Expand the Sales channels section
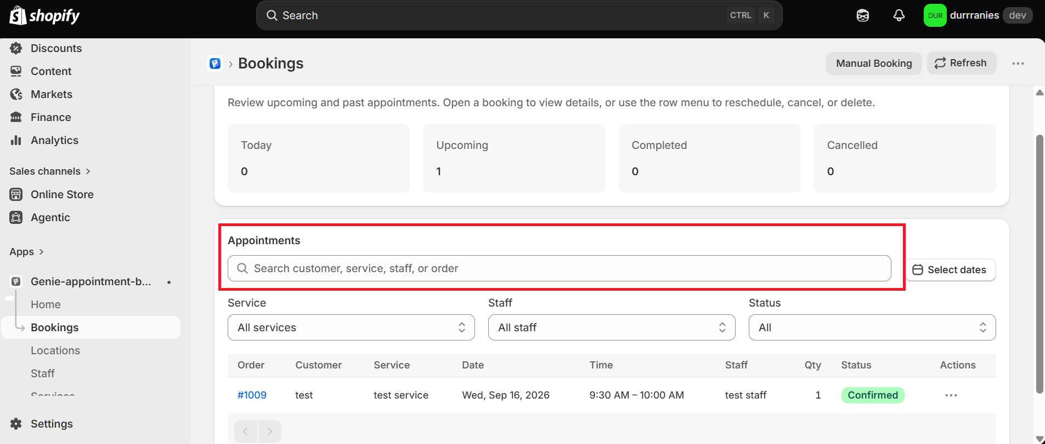The image size is (1045, 444). point(50,171)
